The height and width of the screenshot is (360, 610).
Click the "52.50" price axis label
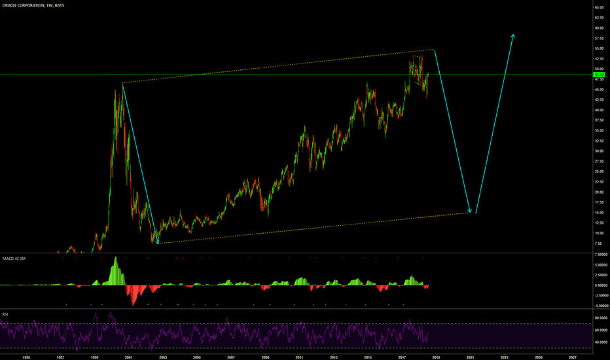pyautogui.click(x=599, y=59)
